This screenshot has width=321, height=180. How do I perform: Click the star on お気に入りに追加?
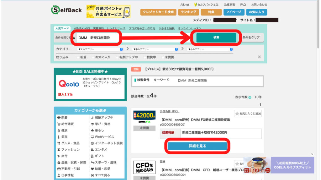tap(237, 113)
